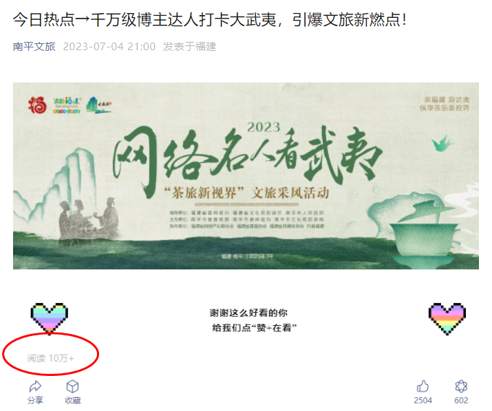Click the article headline 今日热点
The image size is (492, 411).
coord(210,20)
